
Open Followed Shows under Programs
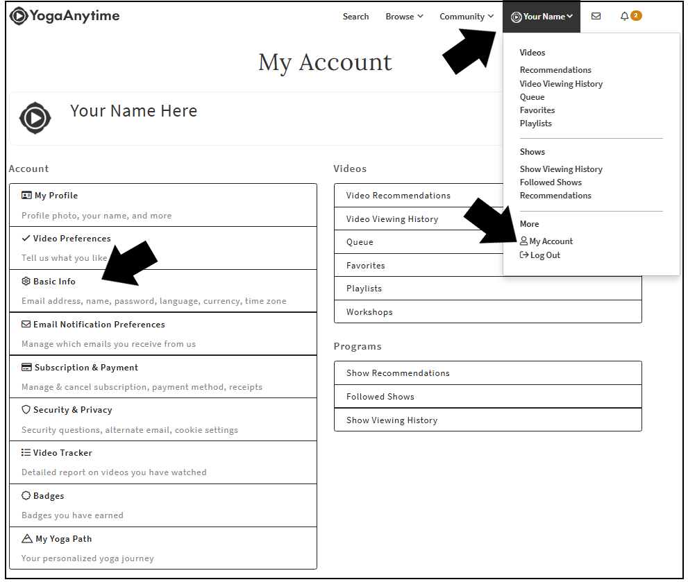[488, 397]
